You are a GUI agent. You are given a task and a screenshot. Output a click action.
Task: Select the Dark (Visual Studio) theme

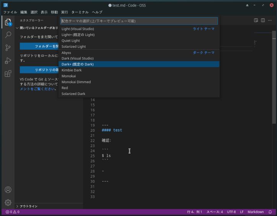click(x=139, y=58)
